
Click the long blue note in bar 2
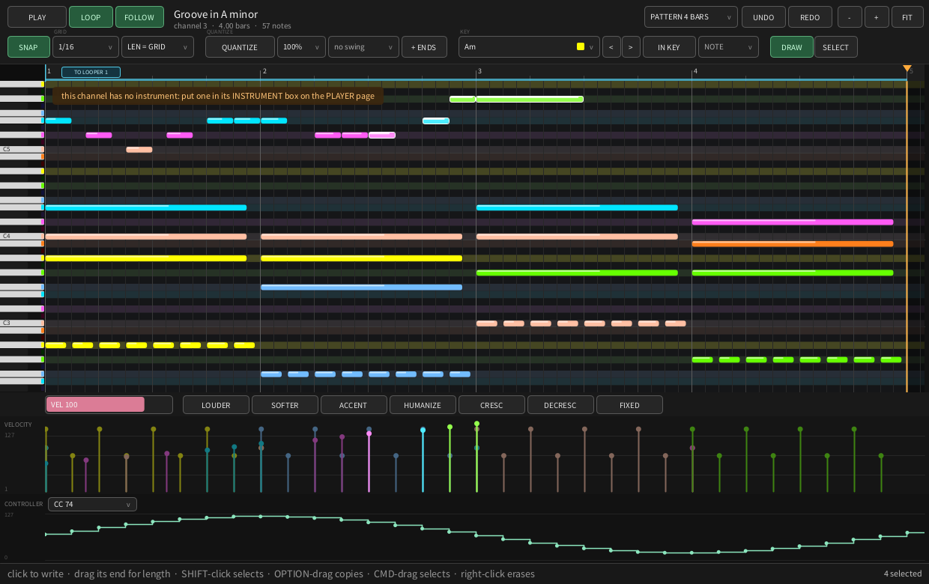(361, 287)
